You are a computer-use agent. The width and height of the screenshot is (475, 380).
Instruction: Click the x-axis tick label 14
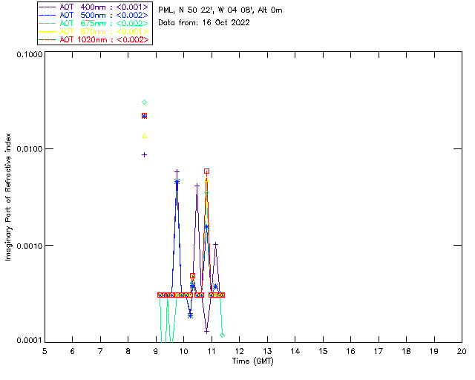(x=295, y=351)
